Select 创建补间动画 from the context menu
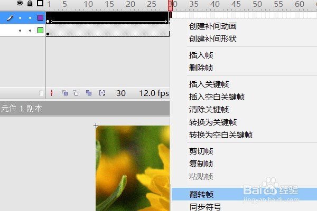 (213, 26)
